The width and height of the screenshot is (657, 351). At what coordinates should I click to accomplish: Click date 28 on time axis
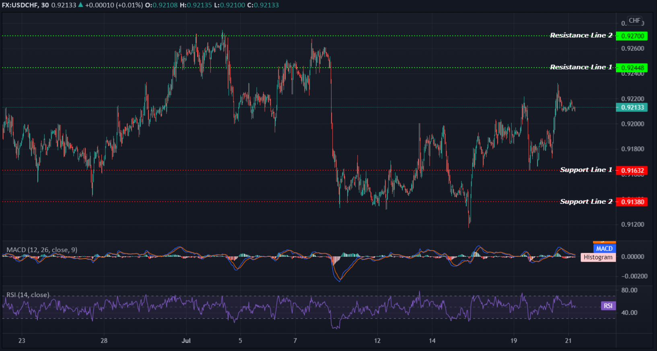pyautogui.click(x=104, y=341)
